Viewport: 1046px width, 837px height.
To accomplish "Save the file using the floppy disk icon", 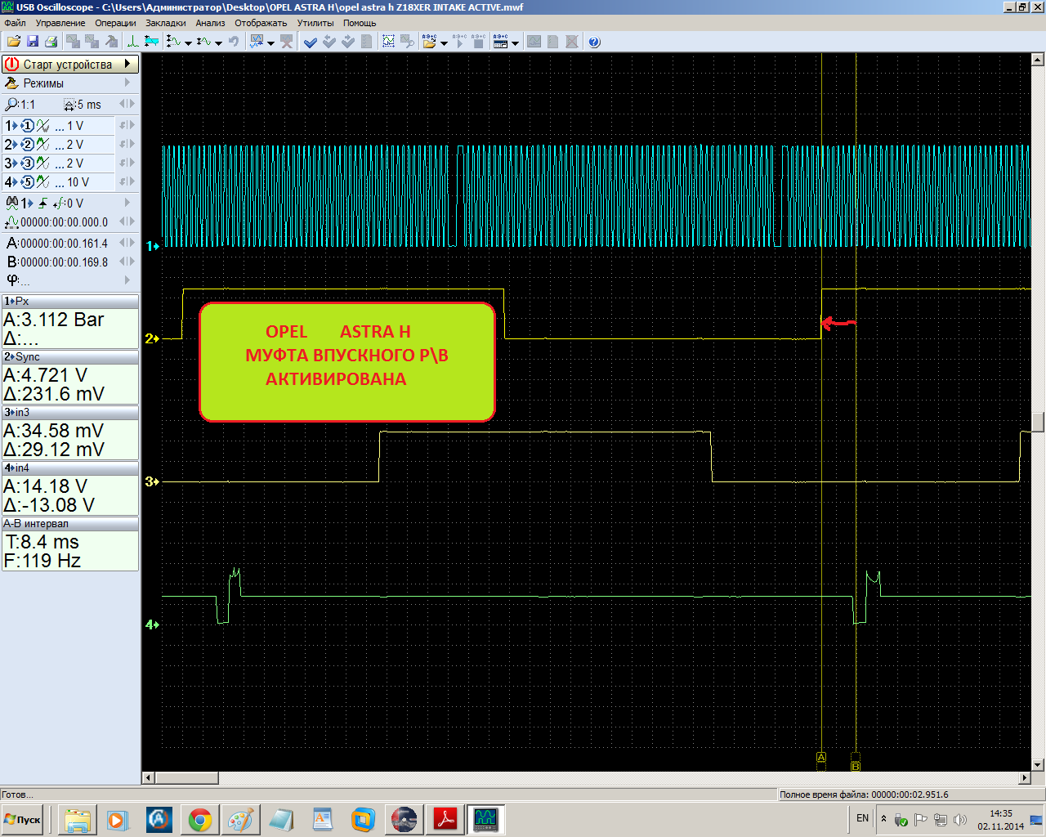I will [x=33, y=42].
